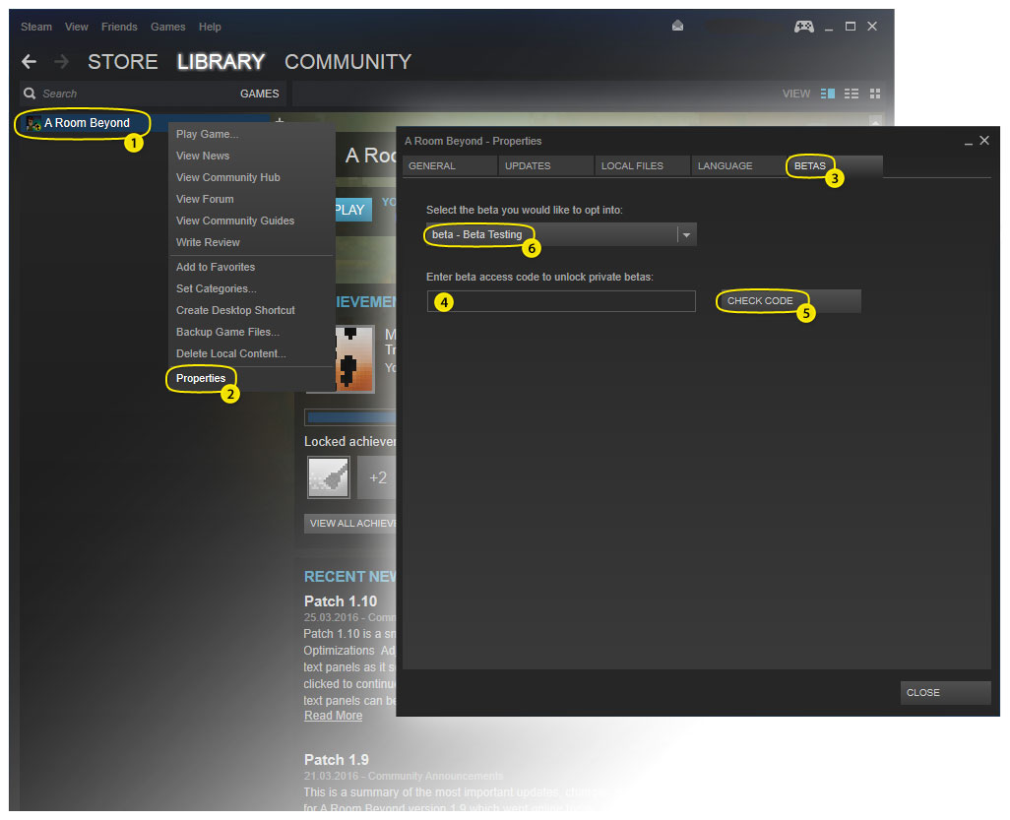Open the Games menu
The image size is (1010, 820).
[167, 27]
